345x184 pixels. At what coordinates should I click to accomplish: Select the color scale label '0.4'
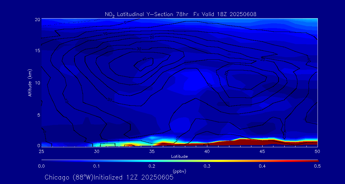click(x=262, y=166)
